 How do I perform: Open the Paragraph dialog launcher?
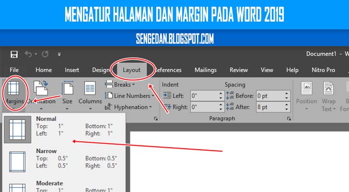pyautogui.click(x=289, y=119)
